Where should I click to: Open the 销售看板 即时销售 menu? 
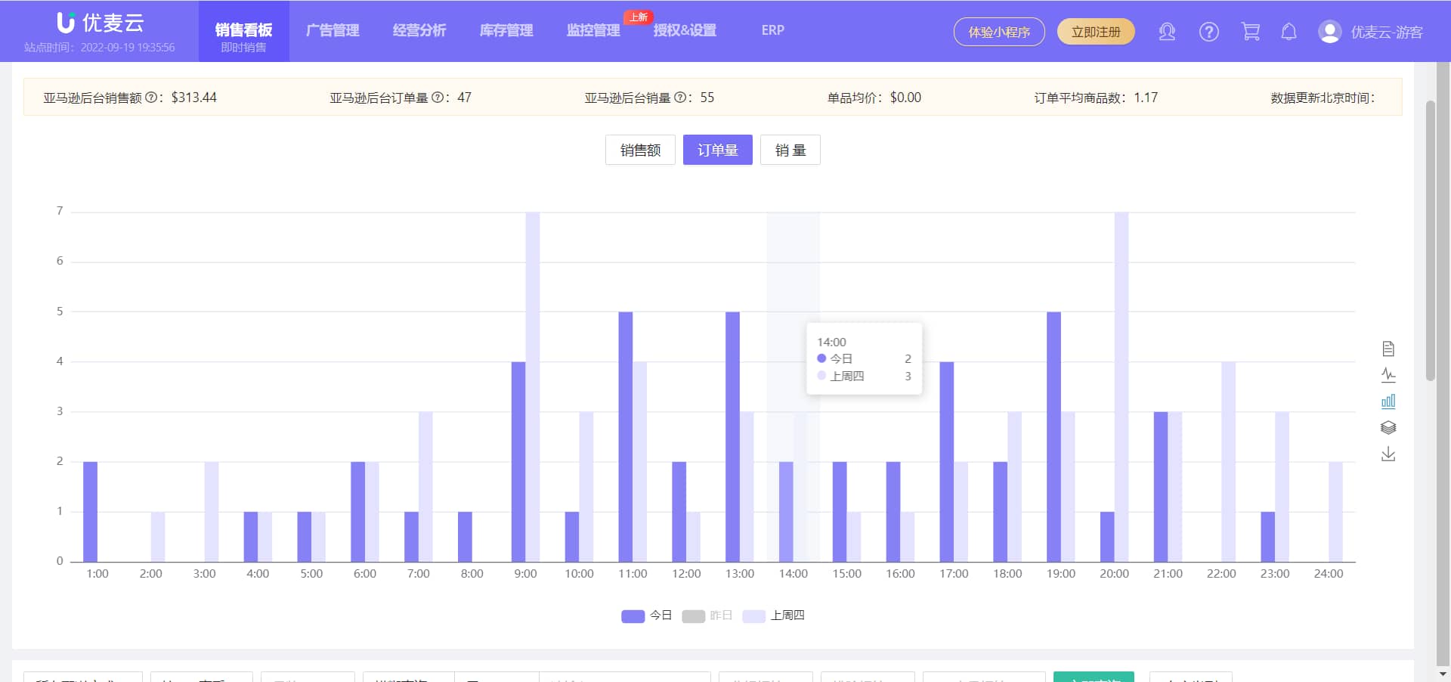coord(243,31)
